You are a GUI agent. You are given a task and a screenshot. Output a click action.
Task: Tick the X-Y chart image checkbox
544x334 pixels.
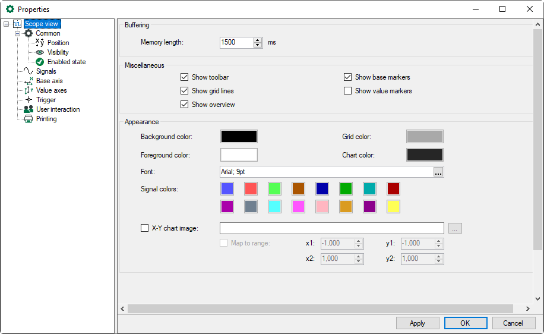[144, 228]
